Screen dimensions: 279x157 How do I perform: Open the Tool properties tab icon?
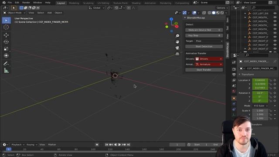[234, 62]
